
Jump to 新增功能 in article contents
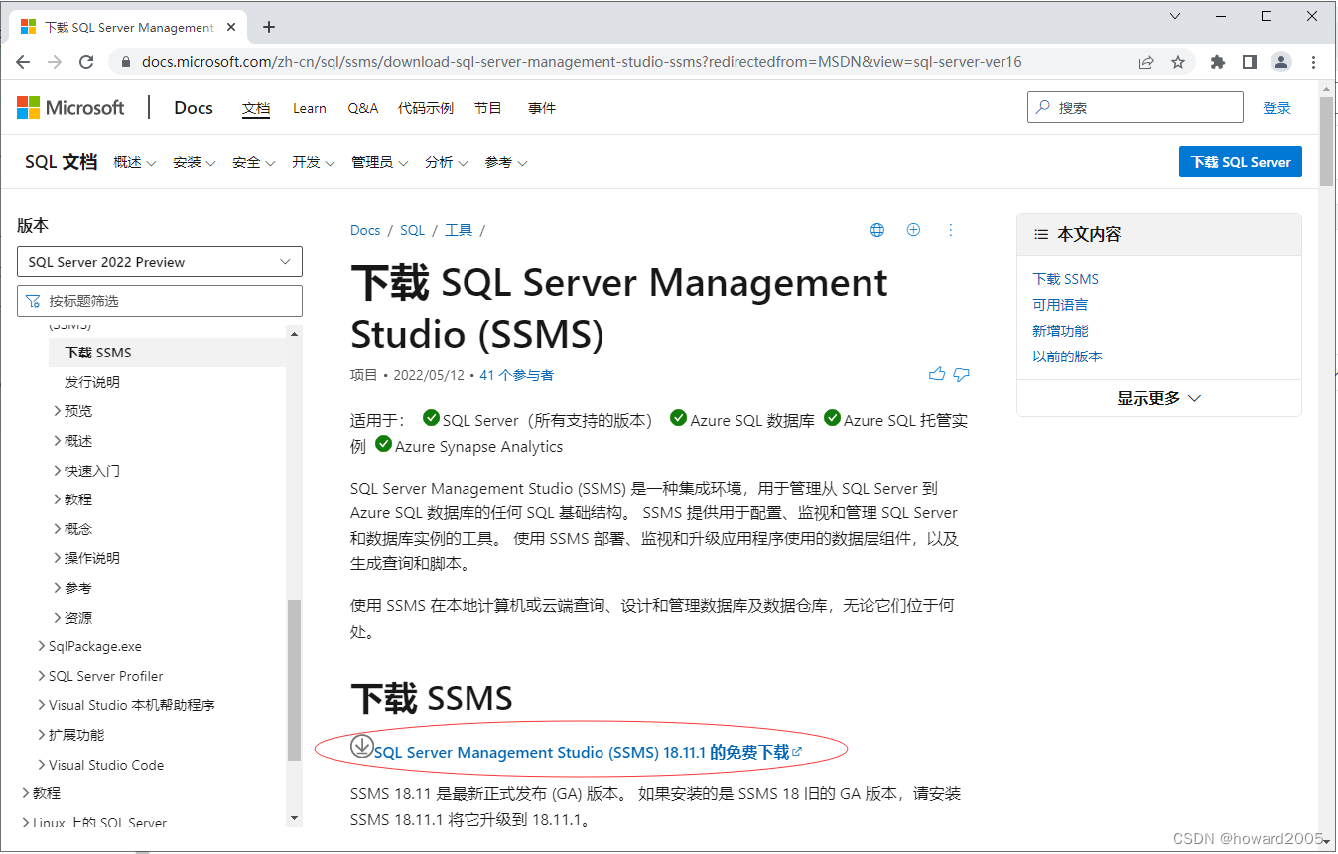(x=1060, y=331)
